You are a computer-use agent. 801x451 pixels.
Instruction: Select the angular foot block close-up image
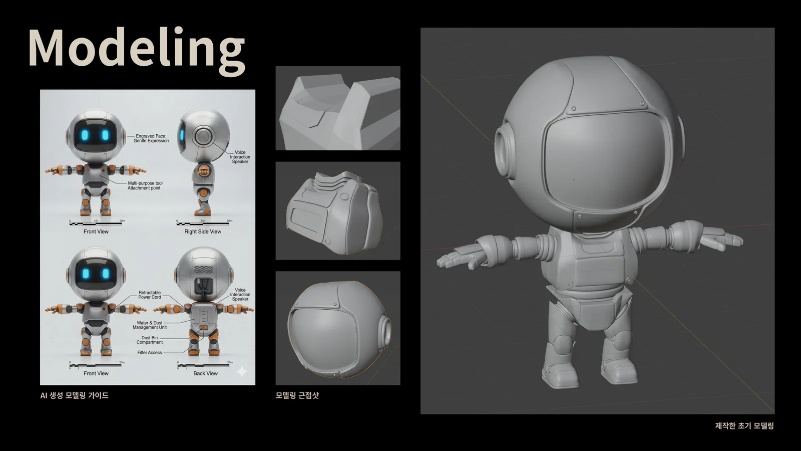[x=338, y=108]
